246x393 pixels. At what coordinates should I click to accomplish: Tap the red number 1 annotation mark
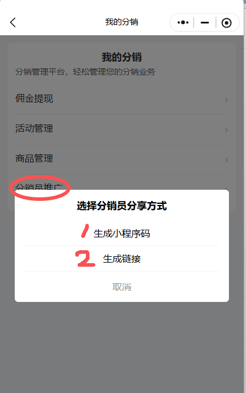85,231
